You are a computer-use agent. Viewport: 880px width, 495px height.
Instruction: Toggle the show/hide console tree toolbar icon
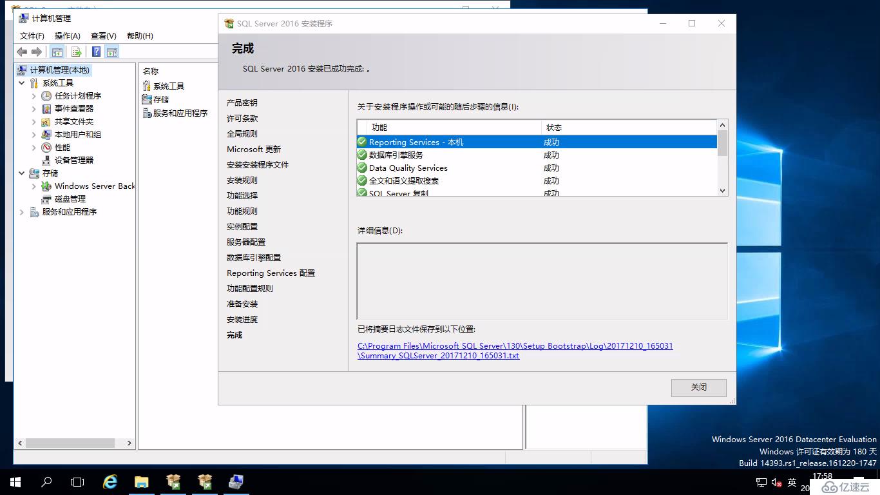tap(57, 52)
